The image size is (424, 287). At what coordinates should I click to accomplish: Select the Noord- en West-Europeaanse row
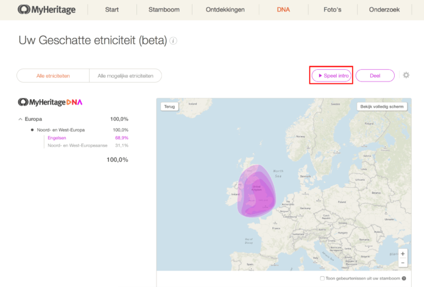coord(88,145)
